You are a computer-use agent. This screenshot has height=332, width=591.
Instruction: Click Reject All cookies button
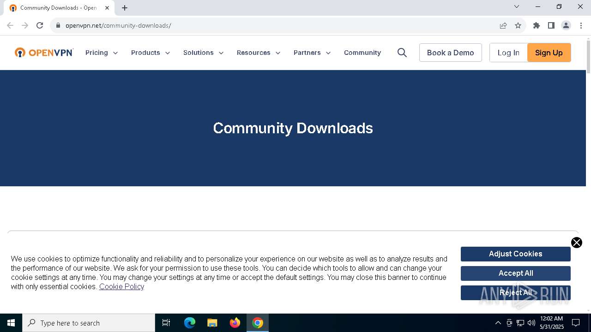pyautogui.click(x=516, y=293)
